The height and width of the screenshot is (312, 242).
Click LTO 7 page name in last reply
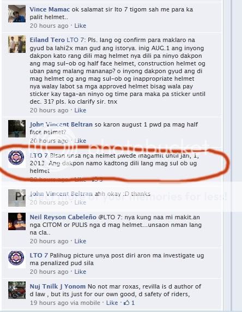pyautogui.click(x=39, y=255)
